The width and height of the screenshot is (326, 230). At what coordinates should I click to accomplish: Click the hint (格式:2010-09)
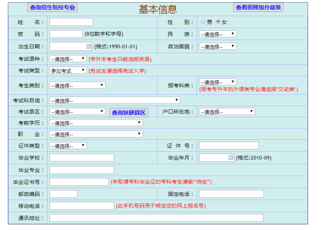254,158
